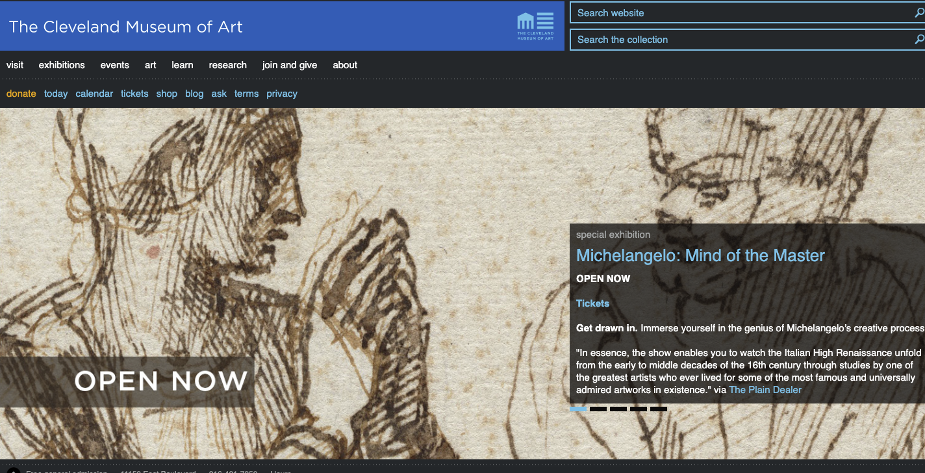Focus the Search the collection field

[x=747, y=40]
